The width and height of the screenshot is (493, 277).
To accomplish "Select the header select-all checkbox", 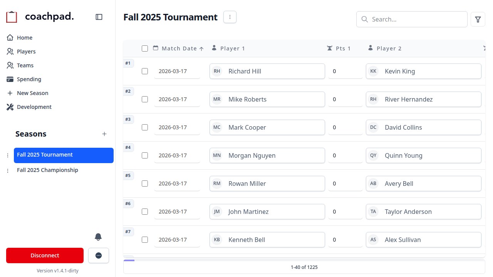I will point(145,48).
